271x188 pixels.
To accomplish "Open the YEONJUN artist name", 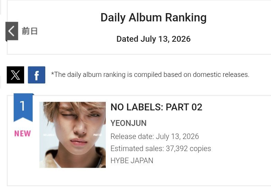I will 129,123.
